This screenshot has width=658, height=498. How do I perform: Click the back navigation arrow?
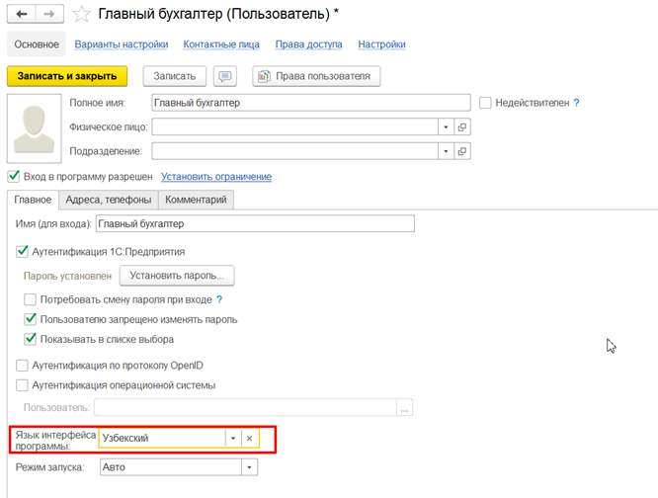(20, 14)
